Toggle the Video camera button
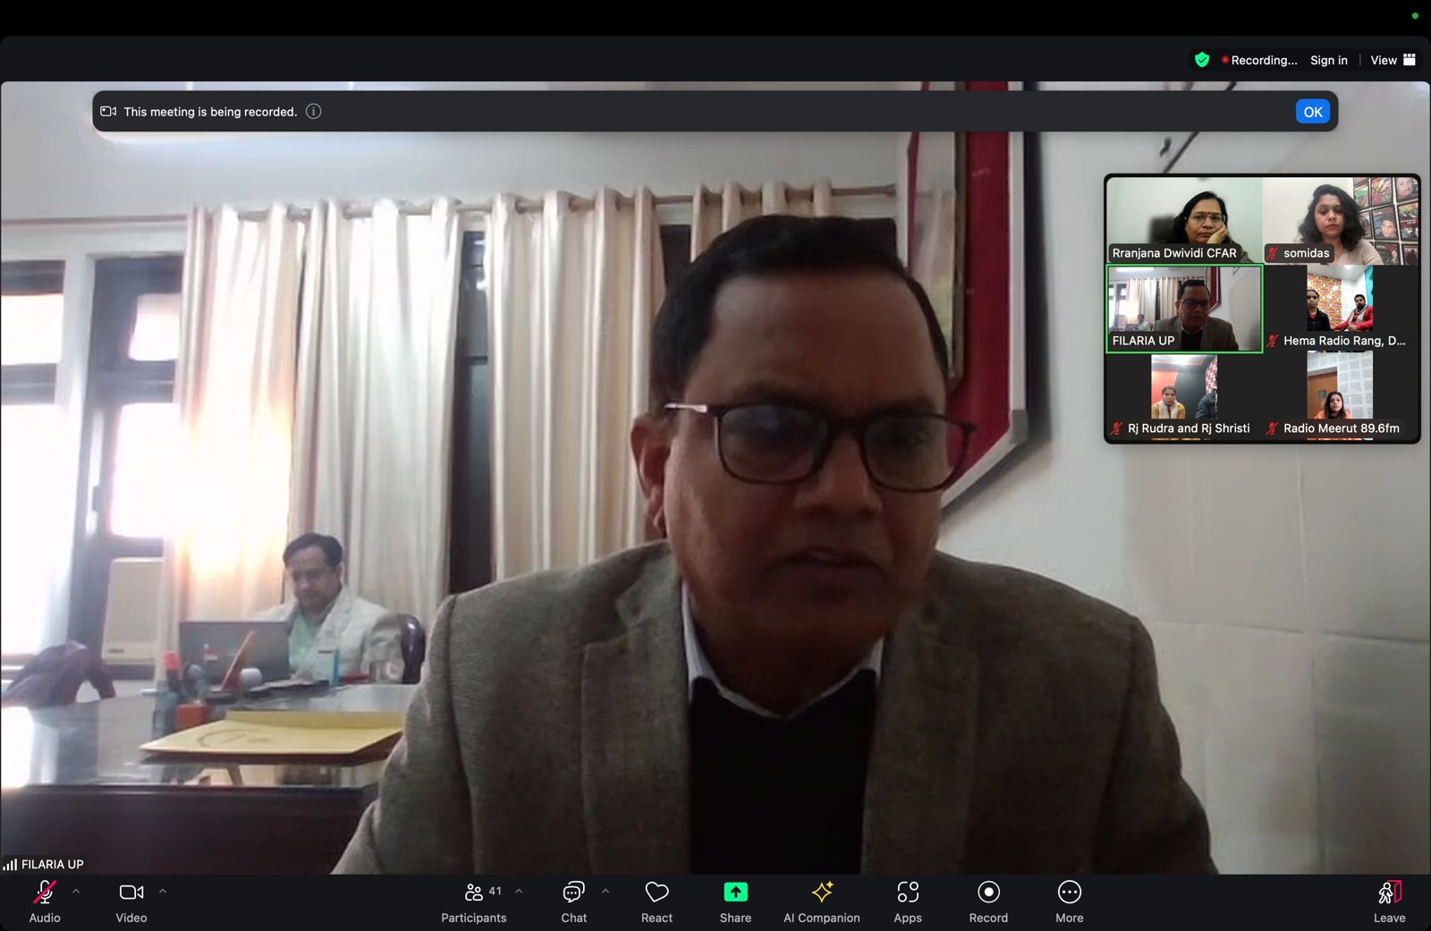The width and height of the screenshot is (1431, 931). [x=131, y=901]
